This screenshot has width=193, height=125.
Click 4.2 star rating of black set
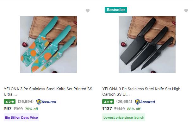click(x=108, y=102)
